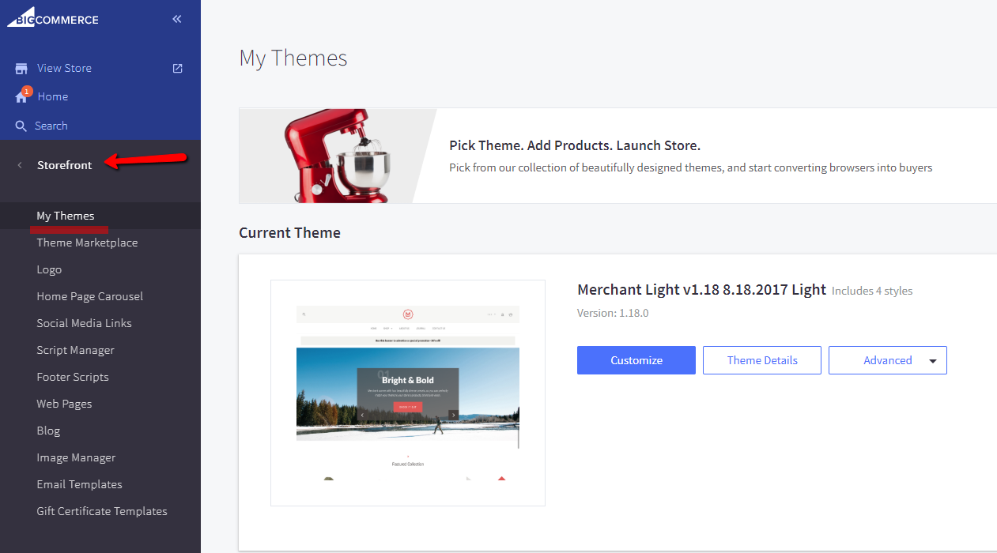Go back using Storefront chevron arrow
This screenshot has height=553, width=997.
[20, 165]
